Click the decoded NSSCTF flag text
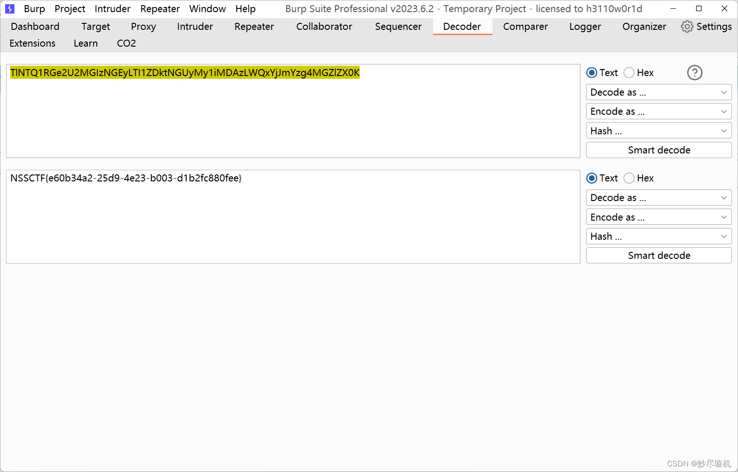This screenshot has width=738, height=472. (126, 178)
